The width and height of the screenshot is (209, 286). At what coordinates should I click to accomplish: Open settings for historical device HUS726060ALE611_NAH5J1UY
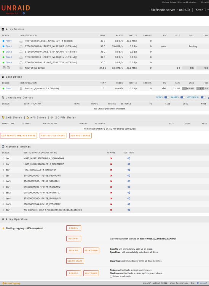pos(129,170)
